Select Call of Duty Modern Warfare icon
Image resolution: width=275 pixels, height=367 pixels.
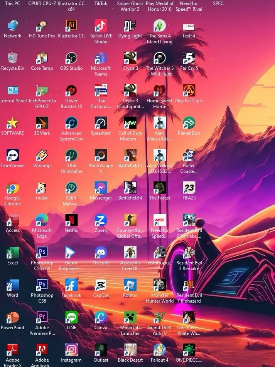(x=130, y=123)
